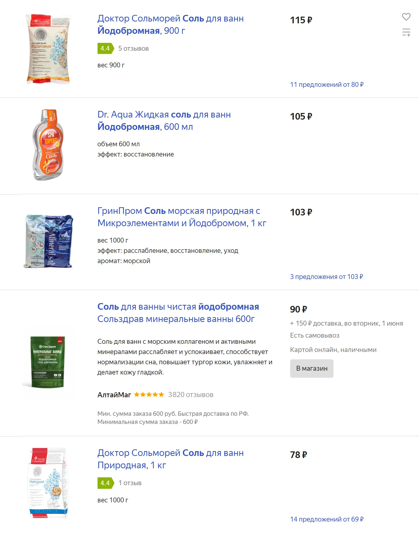
Task: Click the 4.4 rating badge of Природная 1 кг
Action: [x=105, y=483]
